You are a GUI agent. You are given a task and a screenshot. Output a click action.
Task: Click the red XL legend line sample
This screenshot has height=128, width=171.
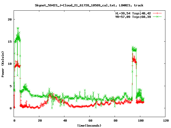tap(157, 13)
